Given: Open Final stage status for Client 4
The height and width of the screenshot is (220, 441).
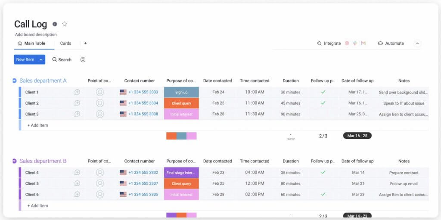Looking at the screenshot, I should (x=181, y=173).
